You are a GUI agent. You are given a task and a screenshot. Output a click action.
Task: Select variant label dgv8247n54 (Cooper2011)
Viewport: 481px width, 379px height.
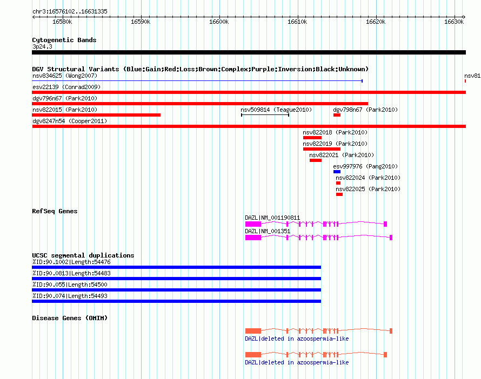70,121
